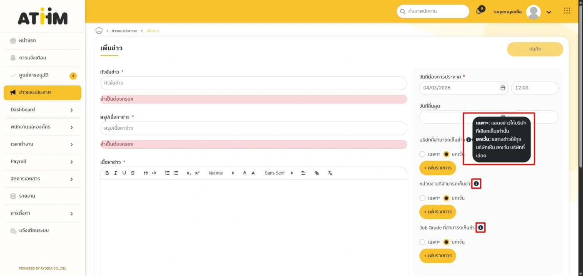The height and width of the screenshot is (276, 583).
Task: Open the apps grid icon
Action: (567, 11)
